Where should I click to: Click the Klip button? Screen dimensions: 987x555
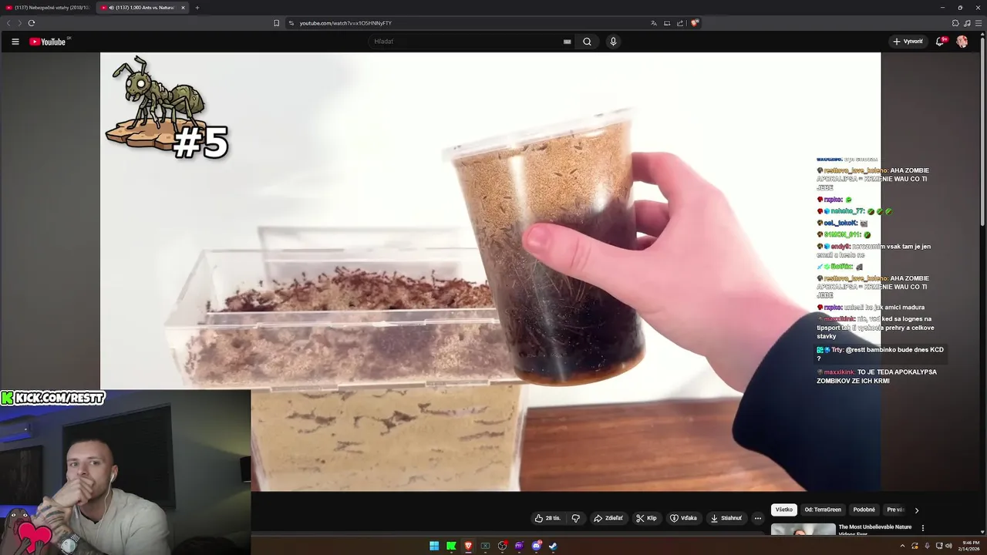646,518
